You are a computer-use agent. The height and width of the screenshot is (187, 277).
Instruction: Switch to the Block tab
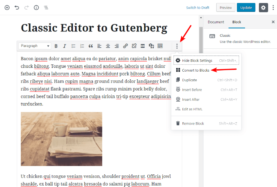[x=237, y=22]
